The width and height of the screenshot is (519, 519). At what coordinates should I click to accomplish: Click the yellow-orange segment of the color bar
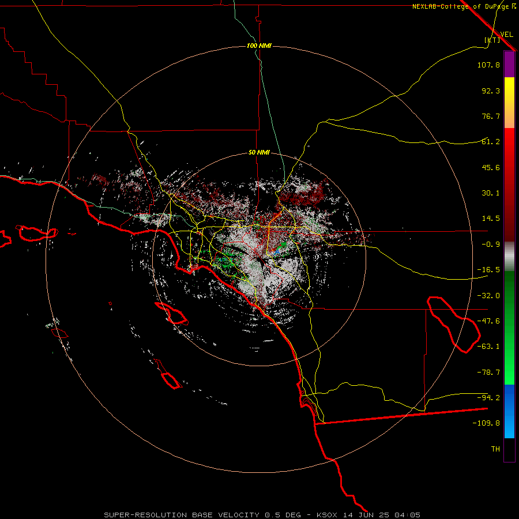509,103
